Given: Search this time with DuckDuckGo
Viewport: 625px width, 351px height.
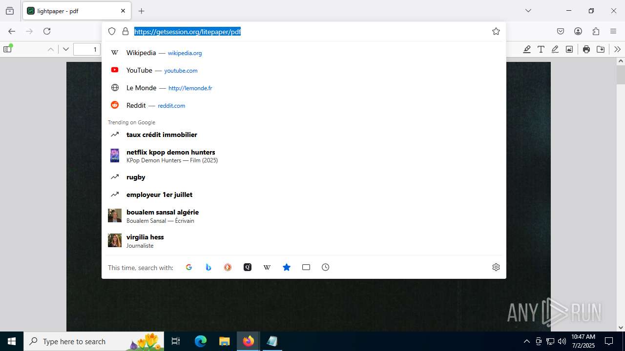Looking at the screenshot, I should click(228, 267).
